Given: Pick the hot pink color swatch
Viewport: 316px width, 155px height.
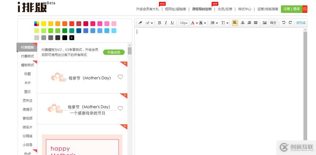Looking at the screenshot, I should (93, 24).
